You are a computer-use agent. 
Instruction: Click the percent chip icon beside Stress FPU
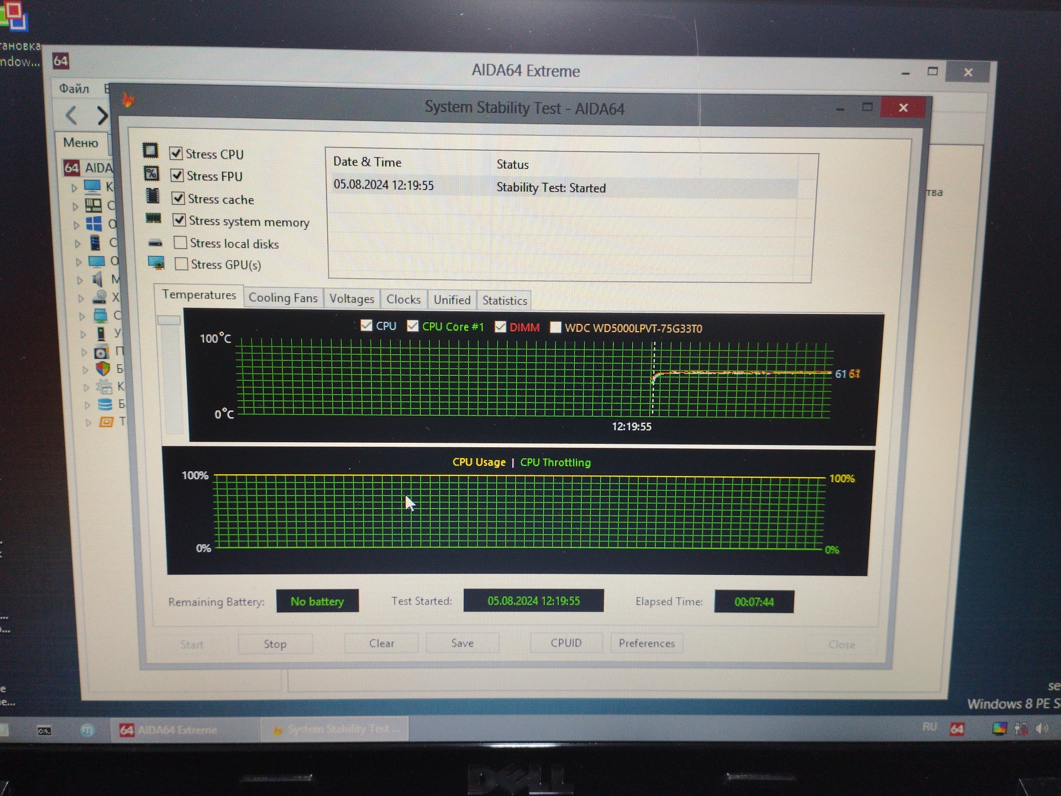coord(151,174)
